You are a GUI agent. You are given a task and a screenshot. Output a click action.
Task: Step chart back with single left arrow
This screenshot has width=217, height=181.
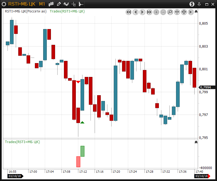(x=135, y=12)
